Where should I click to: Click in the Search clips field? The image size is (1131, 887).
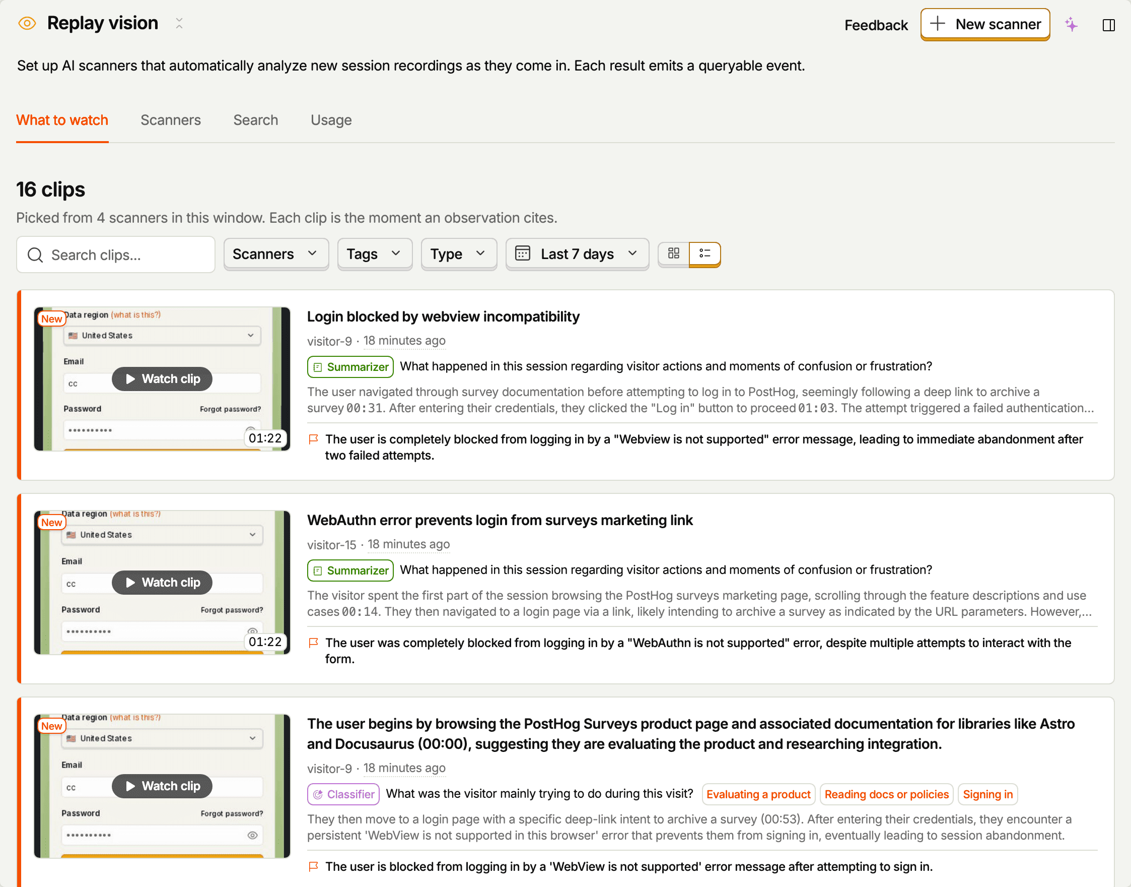coord(116,255)
